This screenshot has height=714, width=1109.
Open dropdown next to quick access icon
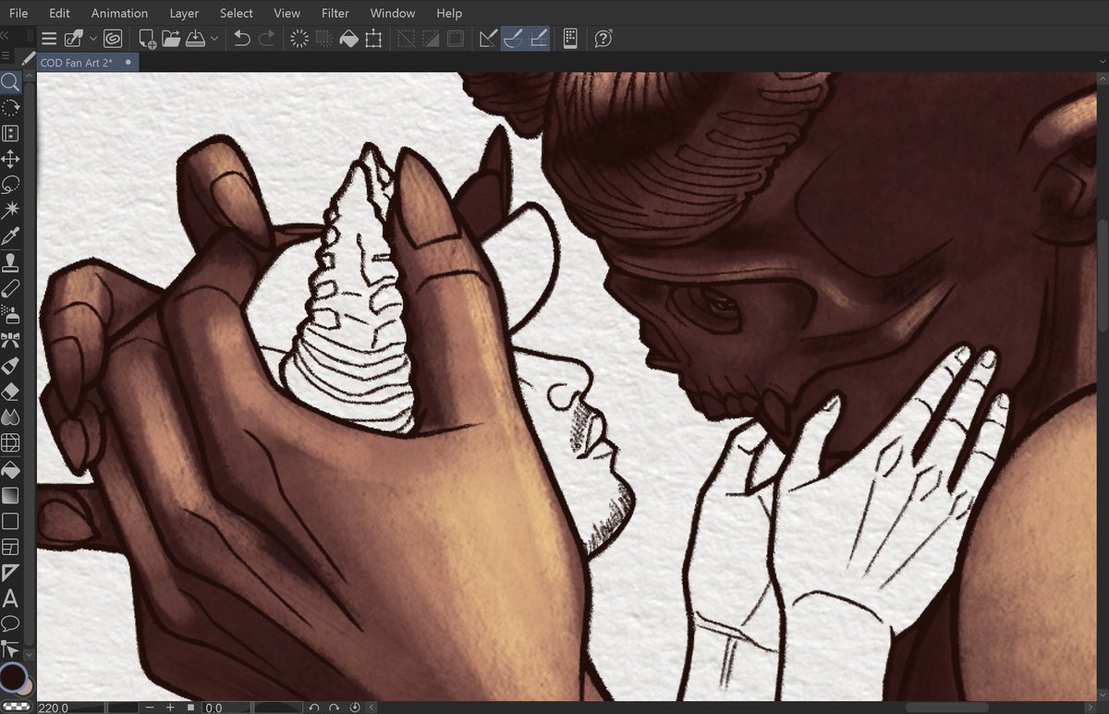pos(93,39)
